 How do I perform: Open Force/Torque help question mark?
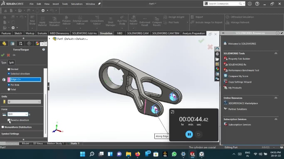click(x=43, y=50)
